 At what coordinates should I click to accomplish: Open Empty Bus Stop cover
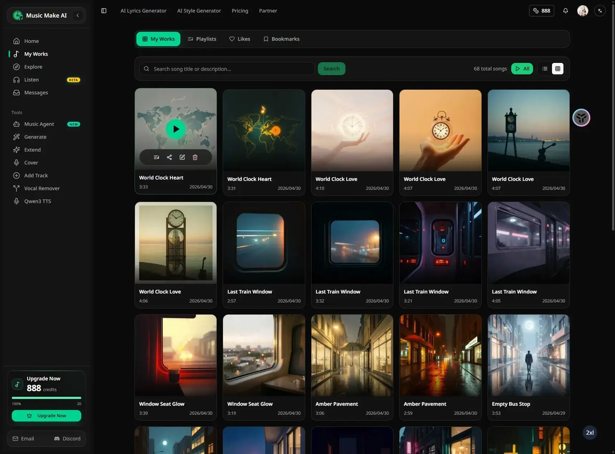click(x=528, y=355)
